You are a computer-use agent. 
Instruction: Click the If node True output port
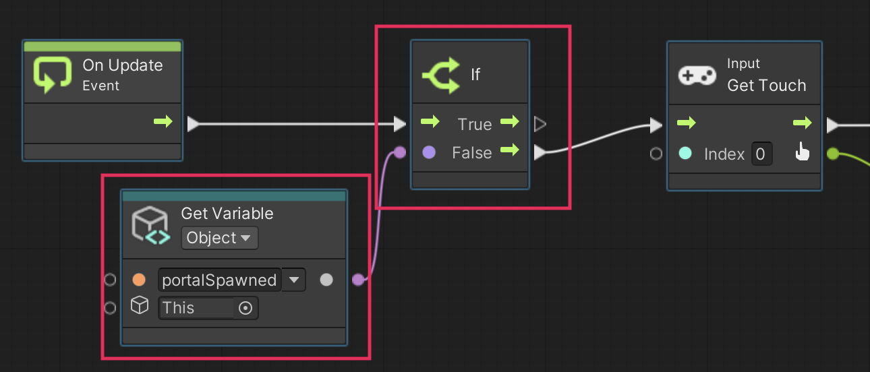tap(540, 124)
